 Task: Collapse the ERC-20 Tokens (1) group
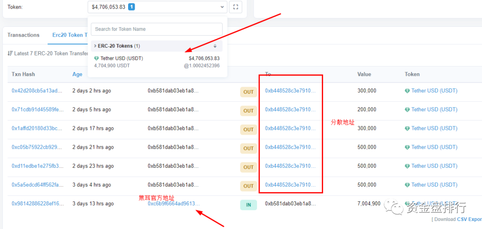(117, 46)
